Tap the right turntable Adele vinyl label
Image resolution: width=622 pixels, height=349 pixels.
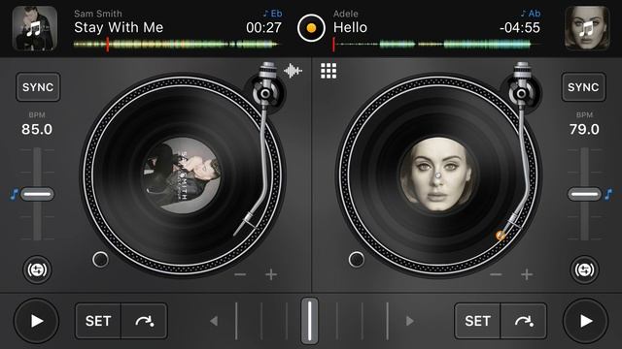[x=437, y=175]
